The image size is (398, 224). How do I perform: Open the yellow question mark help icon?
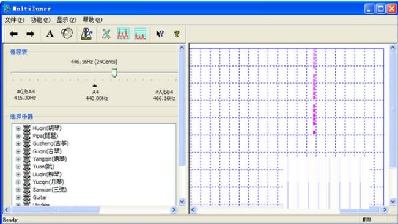pos(177,34)
